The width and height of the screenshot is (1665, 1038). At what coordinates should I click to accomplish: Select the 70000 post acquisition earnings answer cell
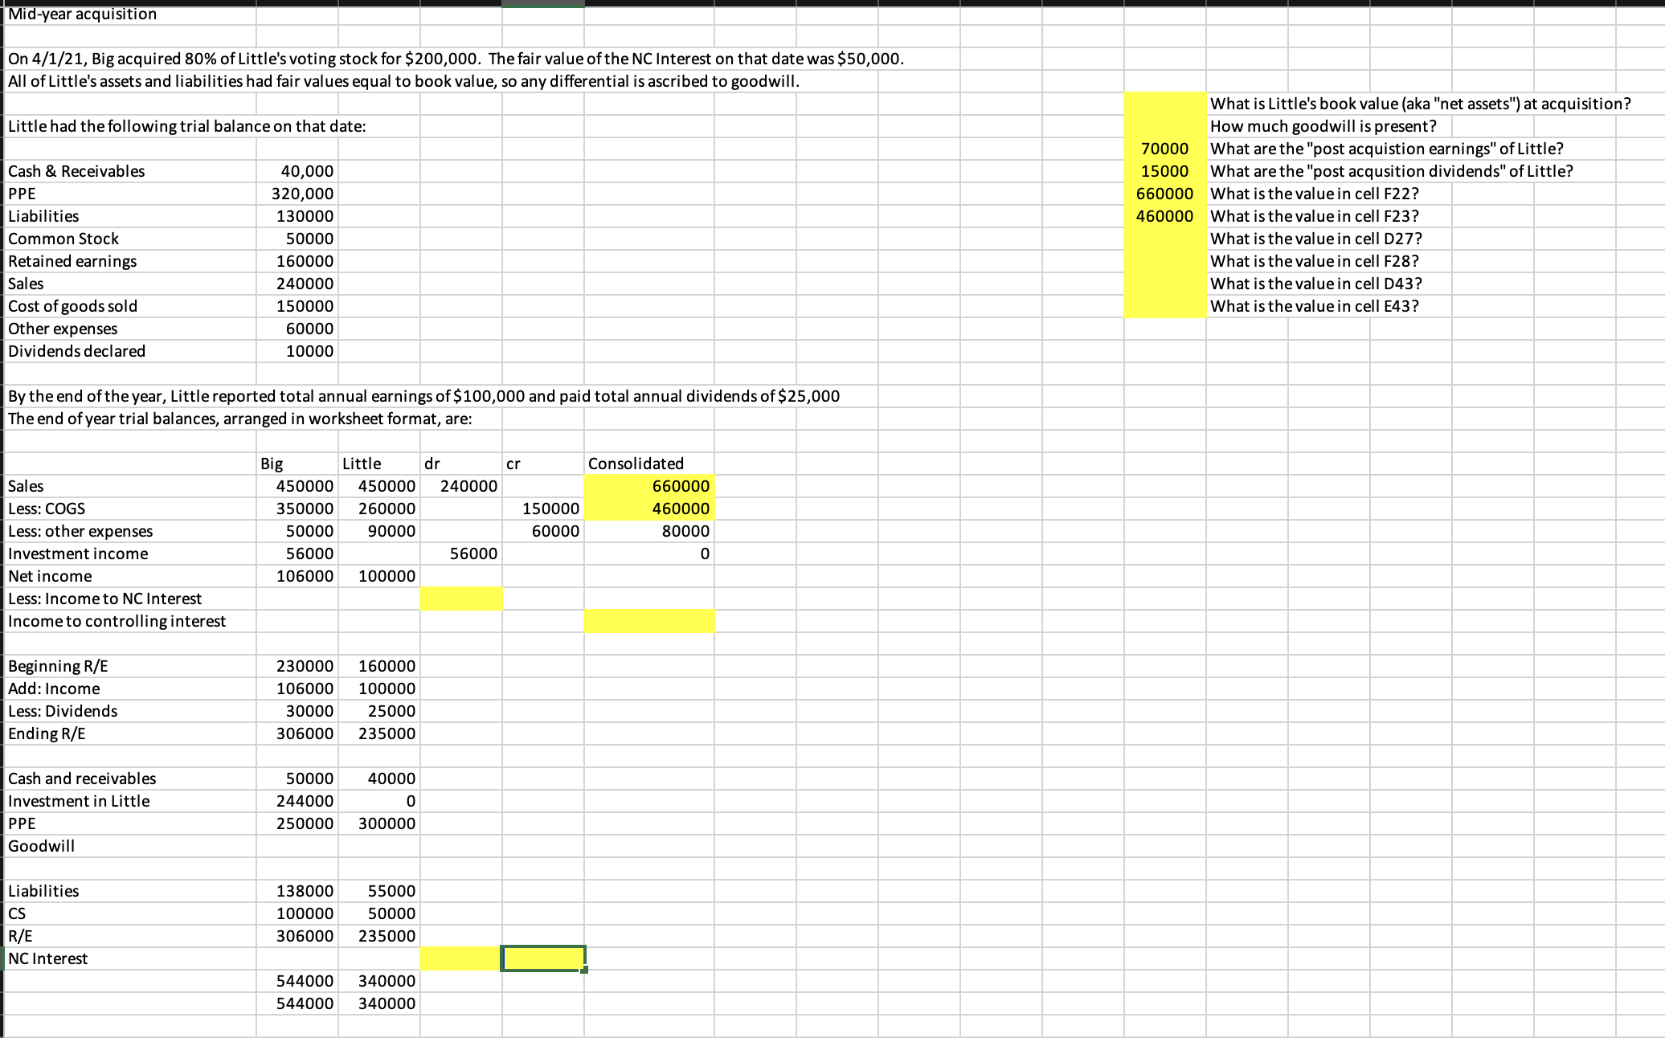pos(1164,149)
